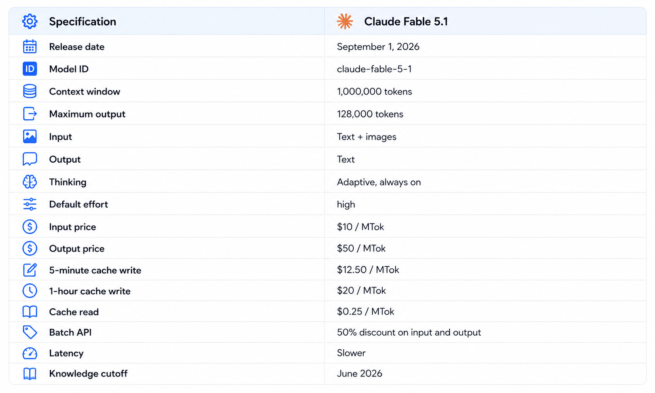This screenshot has height=393, width=655.
Task: Select the June 2026 value
Action: (x=360, y=374)
